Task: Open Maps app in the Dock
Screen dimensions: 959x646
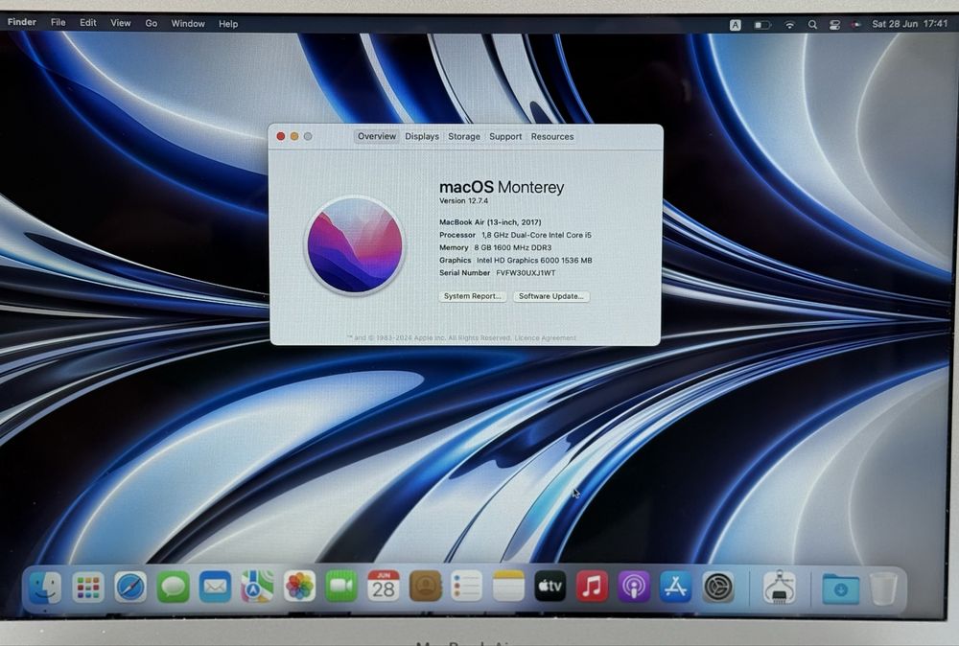Action: (257, 588)
